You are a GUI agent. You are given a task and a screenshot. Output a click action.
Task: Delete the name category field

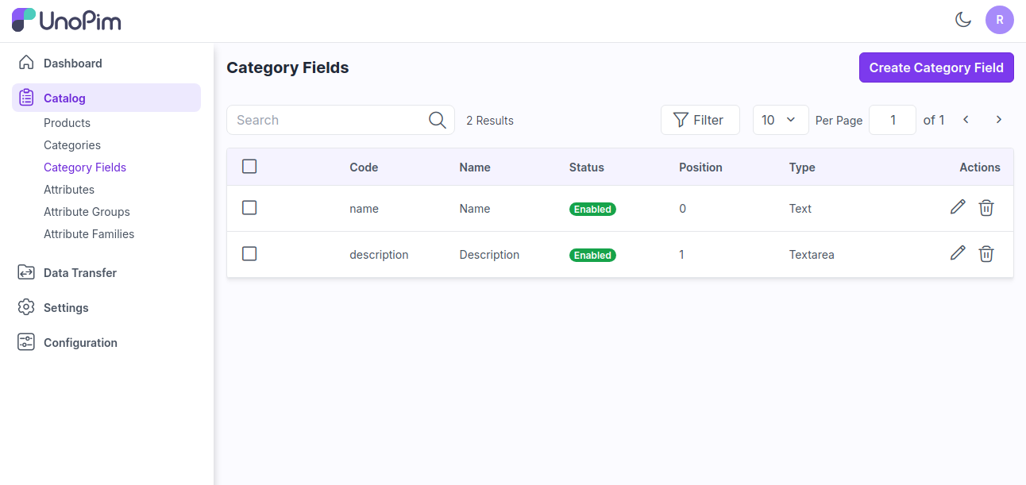[986, 208]
